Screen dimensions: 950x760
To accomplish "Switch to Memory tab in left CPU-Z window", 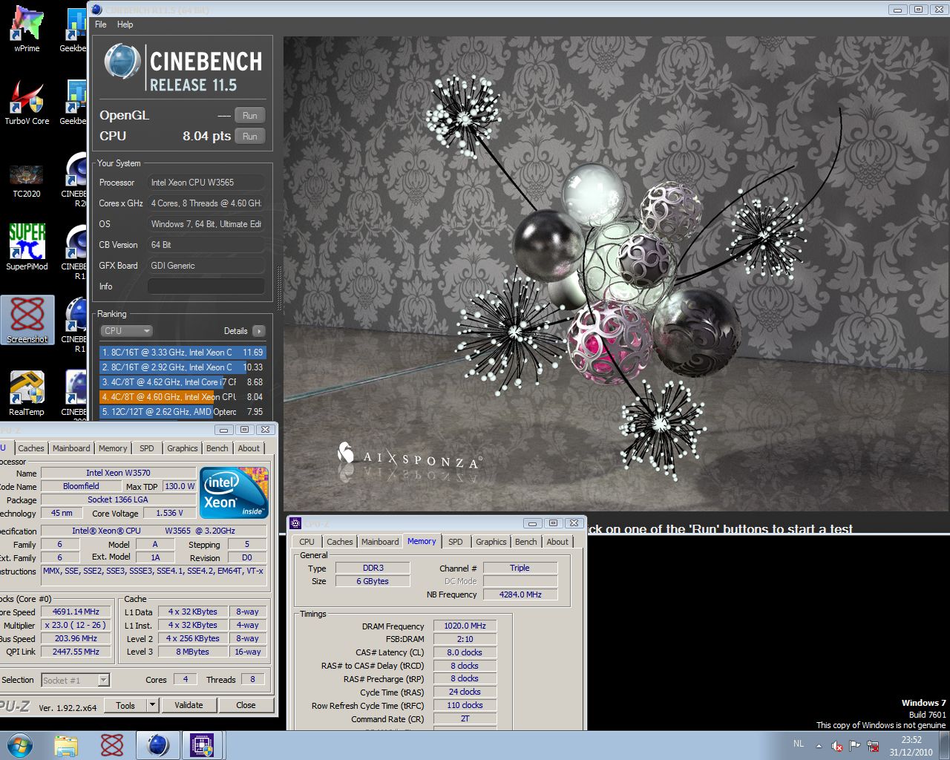I will click(113, 448).
